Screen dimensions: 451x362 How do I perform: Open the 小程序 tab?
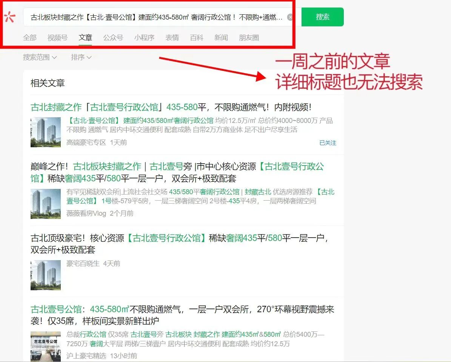pos(145,38)
